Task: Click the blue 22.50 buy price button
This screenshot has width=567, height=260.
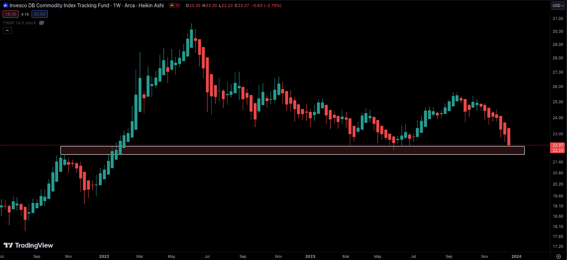Action: pyautogui.click(x=40, y=14)
